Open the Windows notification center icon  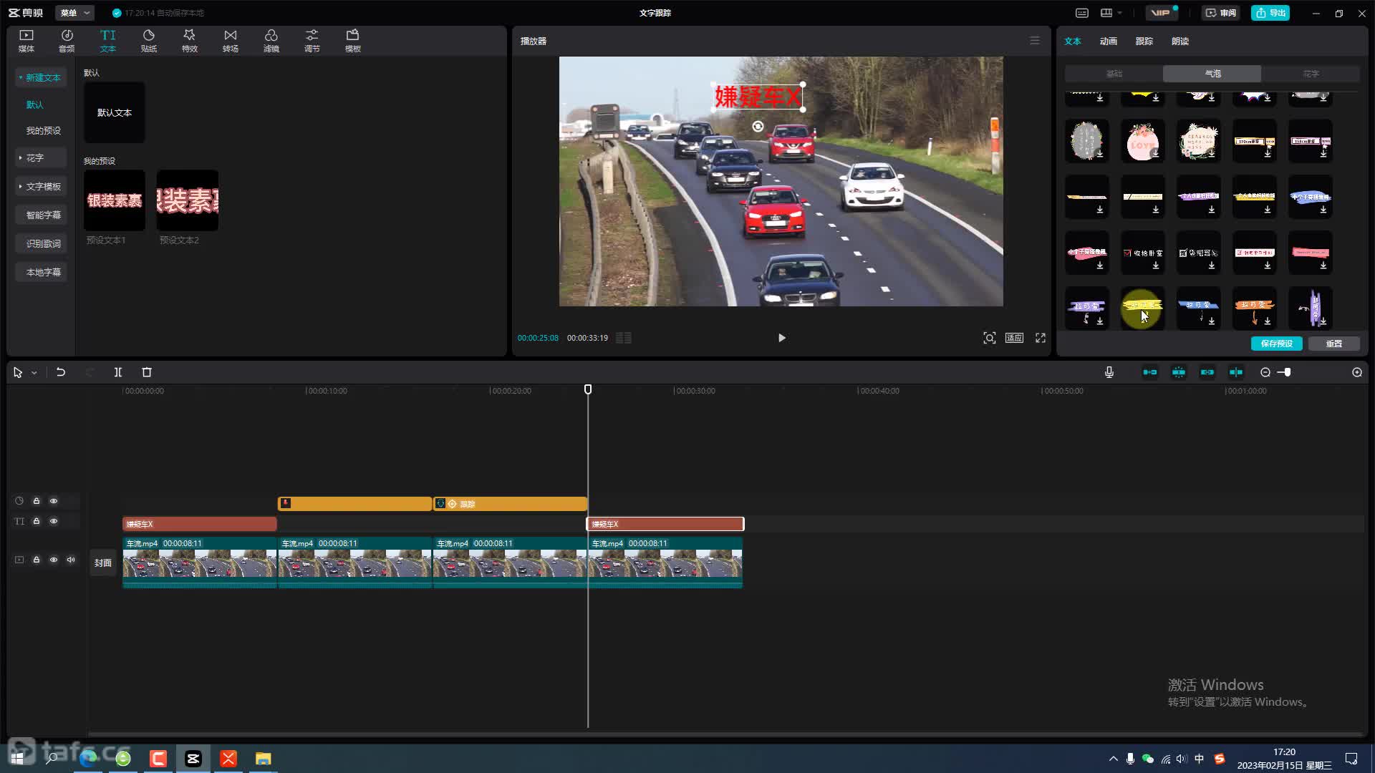pos(1351,759)
